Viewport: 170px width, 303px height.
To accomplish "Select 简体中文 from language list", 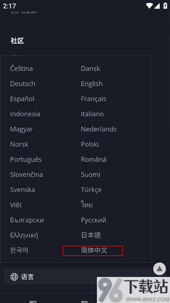I will pyautogui.click(x=94, y=251).
